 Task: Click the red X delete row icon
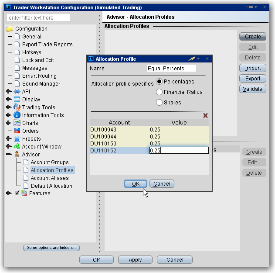point(206,115)
